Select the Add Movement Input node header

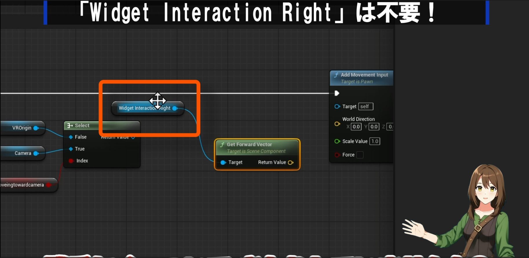[364, 75]
